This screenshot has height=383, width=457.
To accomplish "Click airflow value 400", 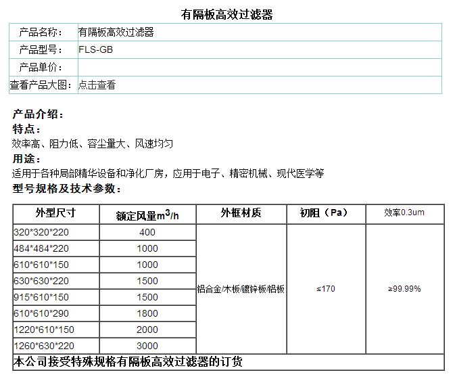I will [147, 232].
